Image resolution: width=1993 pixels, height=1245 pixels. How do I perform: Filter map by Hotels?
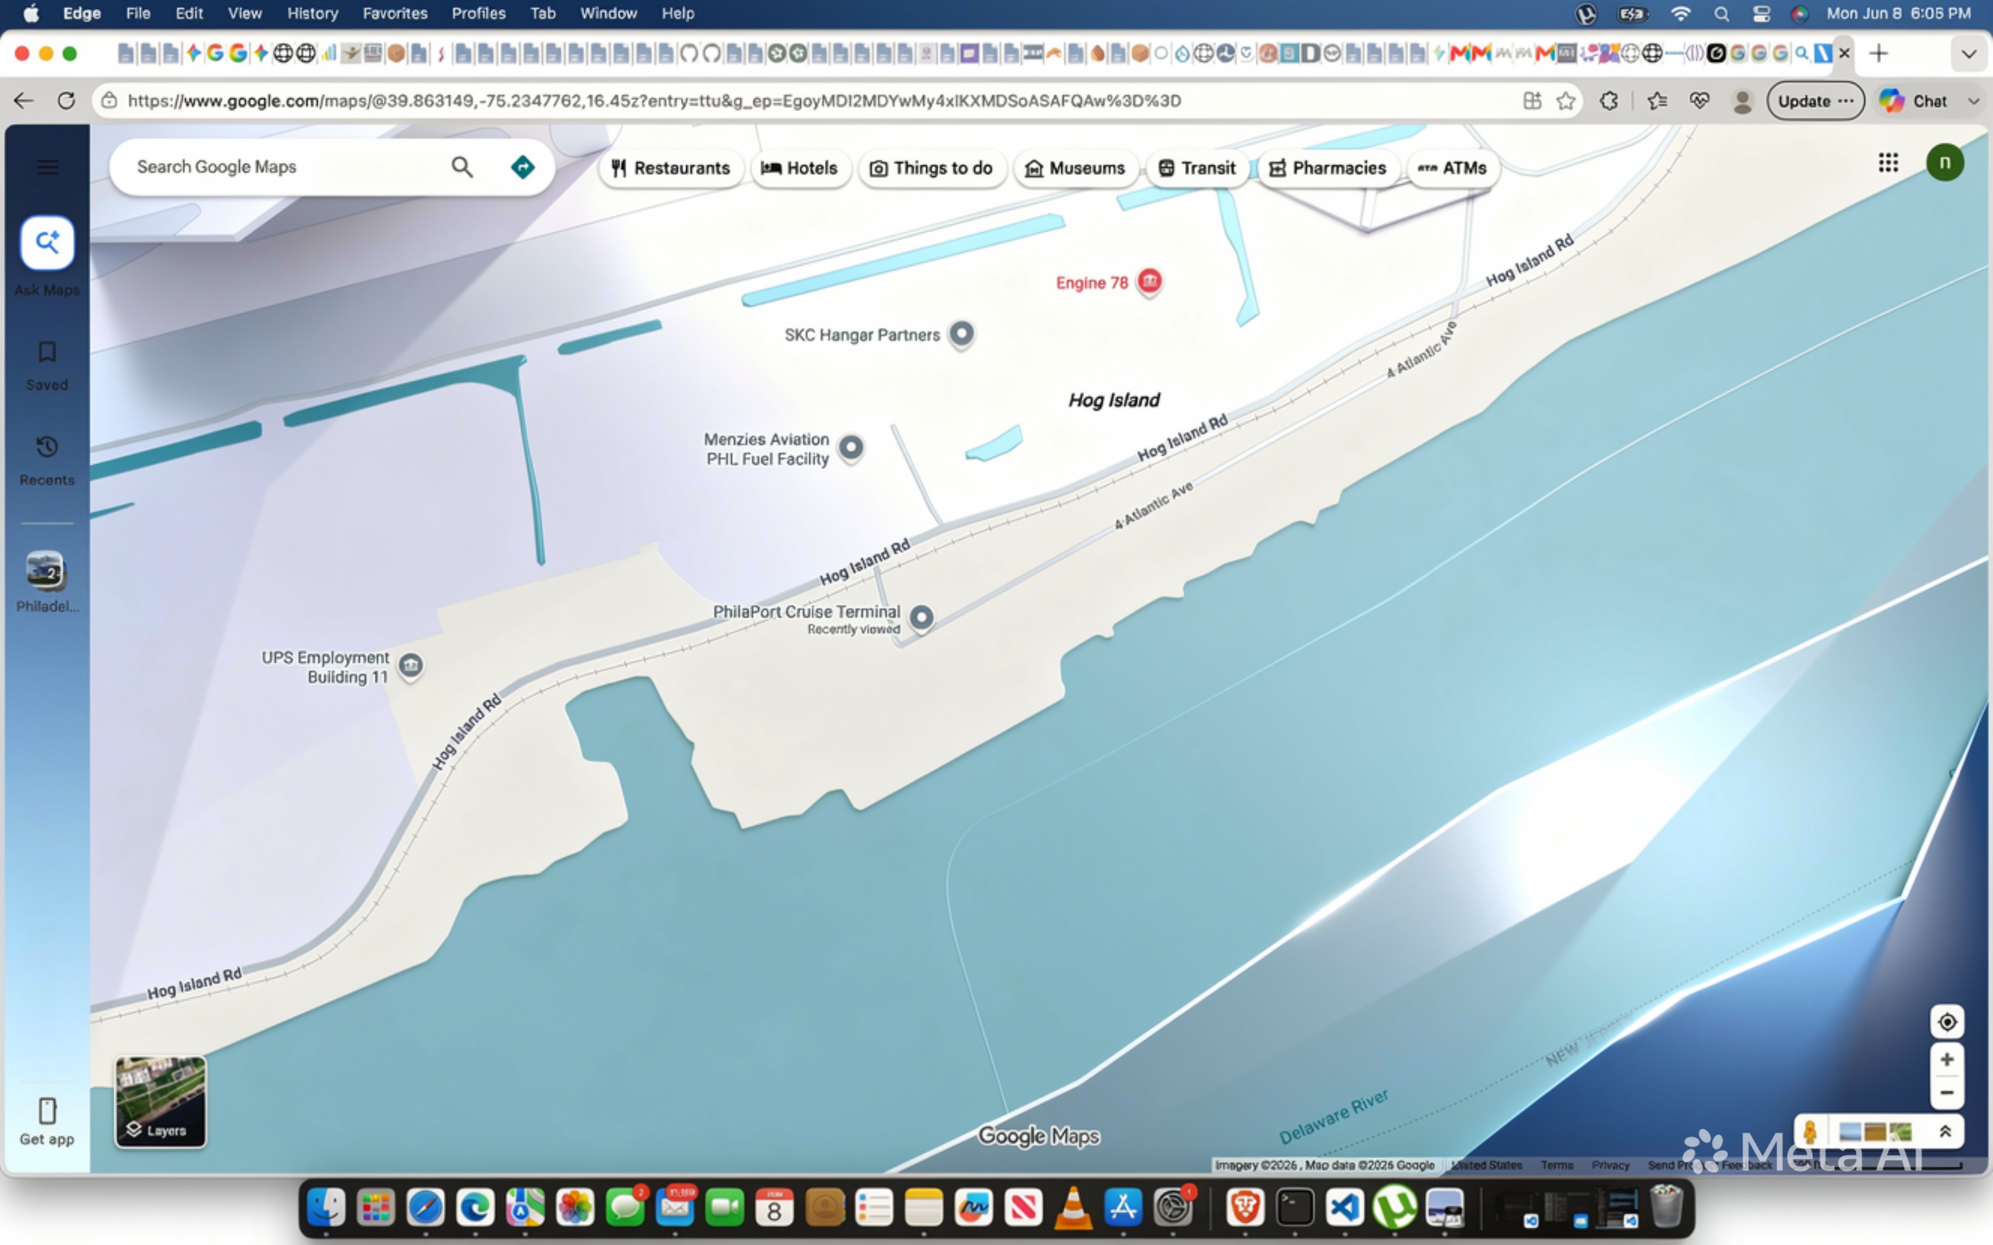(800, 168)
